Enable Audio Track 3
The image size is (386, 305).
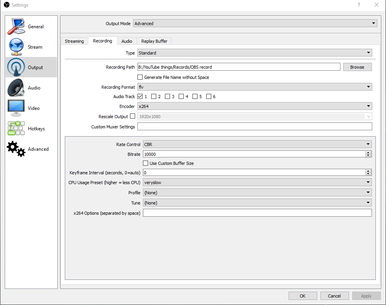(167, 96)
